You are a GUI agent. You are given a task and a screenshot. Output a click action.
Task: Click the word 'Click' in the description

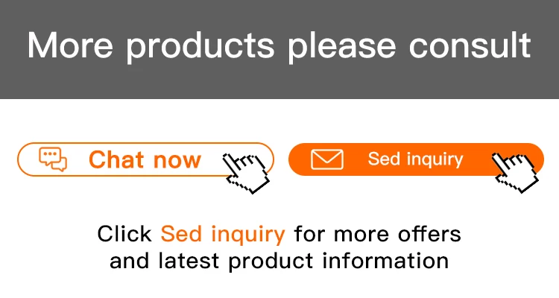pyautogui.click(x=125, y=234)
